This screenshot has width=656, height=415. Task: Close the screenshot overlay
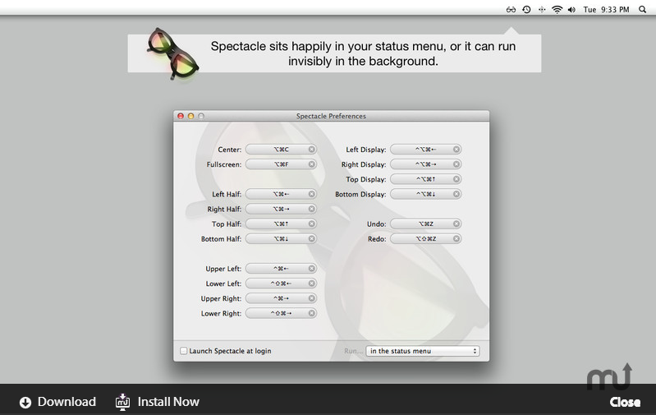point(625,402)
